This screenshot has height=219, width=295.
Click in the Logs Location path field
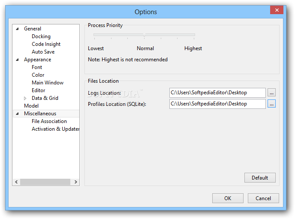217,93
